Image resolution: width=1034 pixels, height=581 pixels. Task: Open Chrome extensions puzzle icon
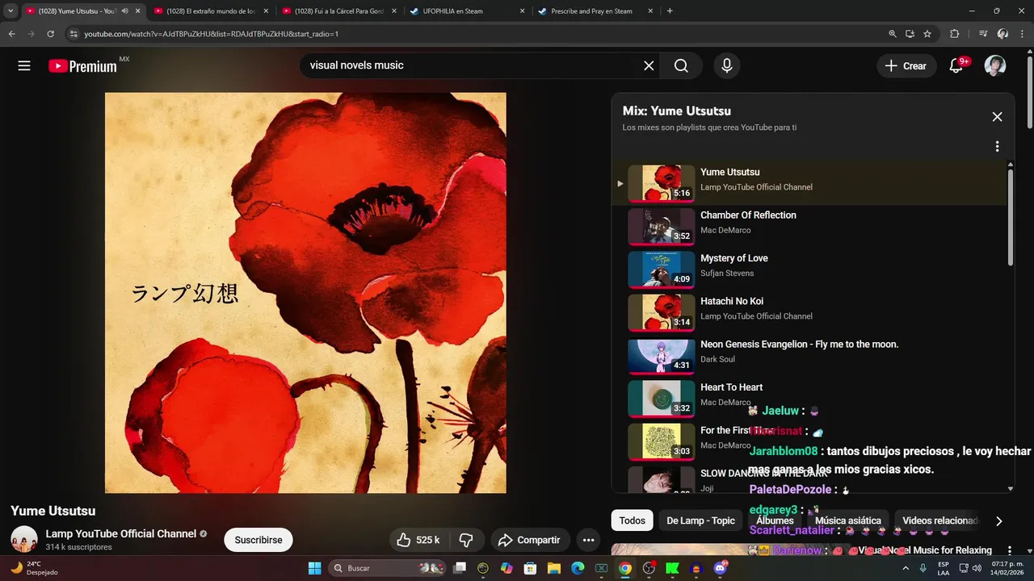(954, 34)
